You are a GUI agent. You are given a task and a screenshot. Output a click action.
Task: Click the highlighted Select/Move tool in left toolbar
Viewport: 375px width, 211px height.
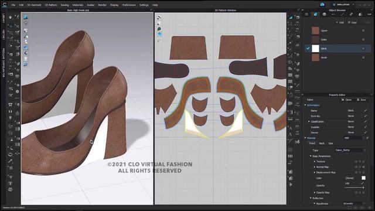tap(11, 26)
